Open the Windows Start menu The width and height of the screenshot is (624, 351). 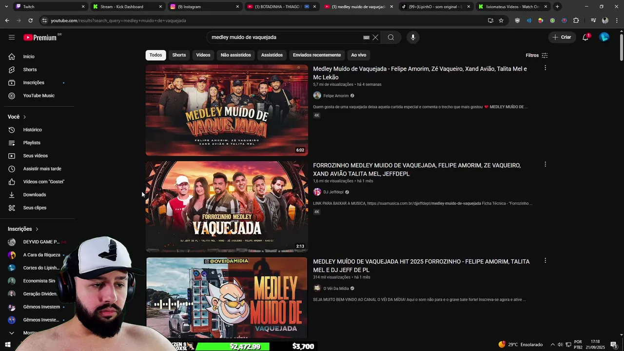pos(7,345)
